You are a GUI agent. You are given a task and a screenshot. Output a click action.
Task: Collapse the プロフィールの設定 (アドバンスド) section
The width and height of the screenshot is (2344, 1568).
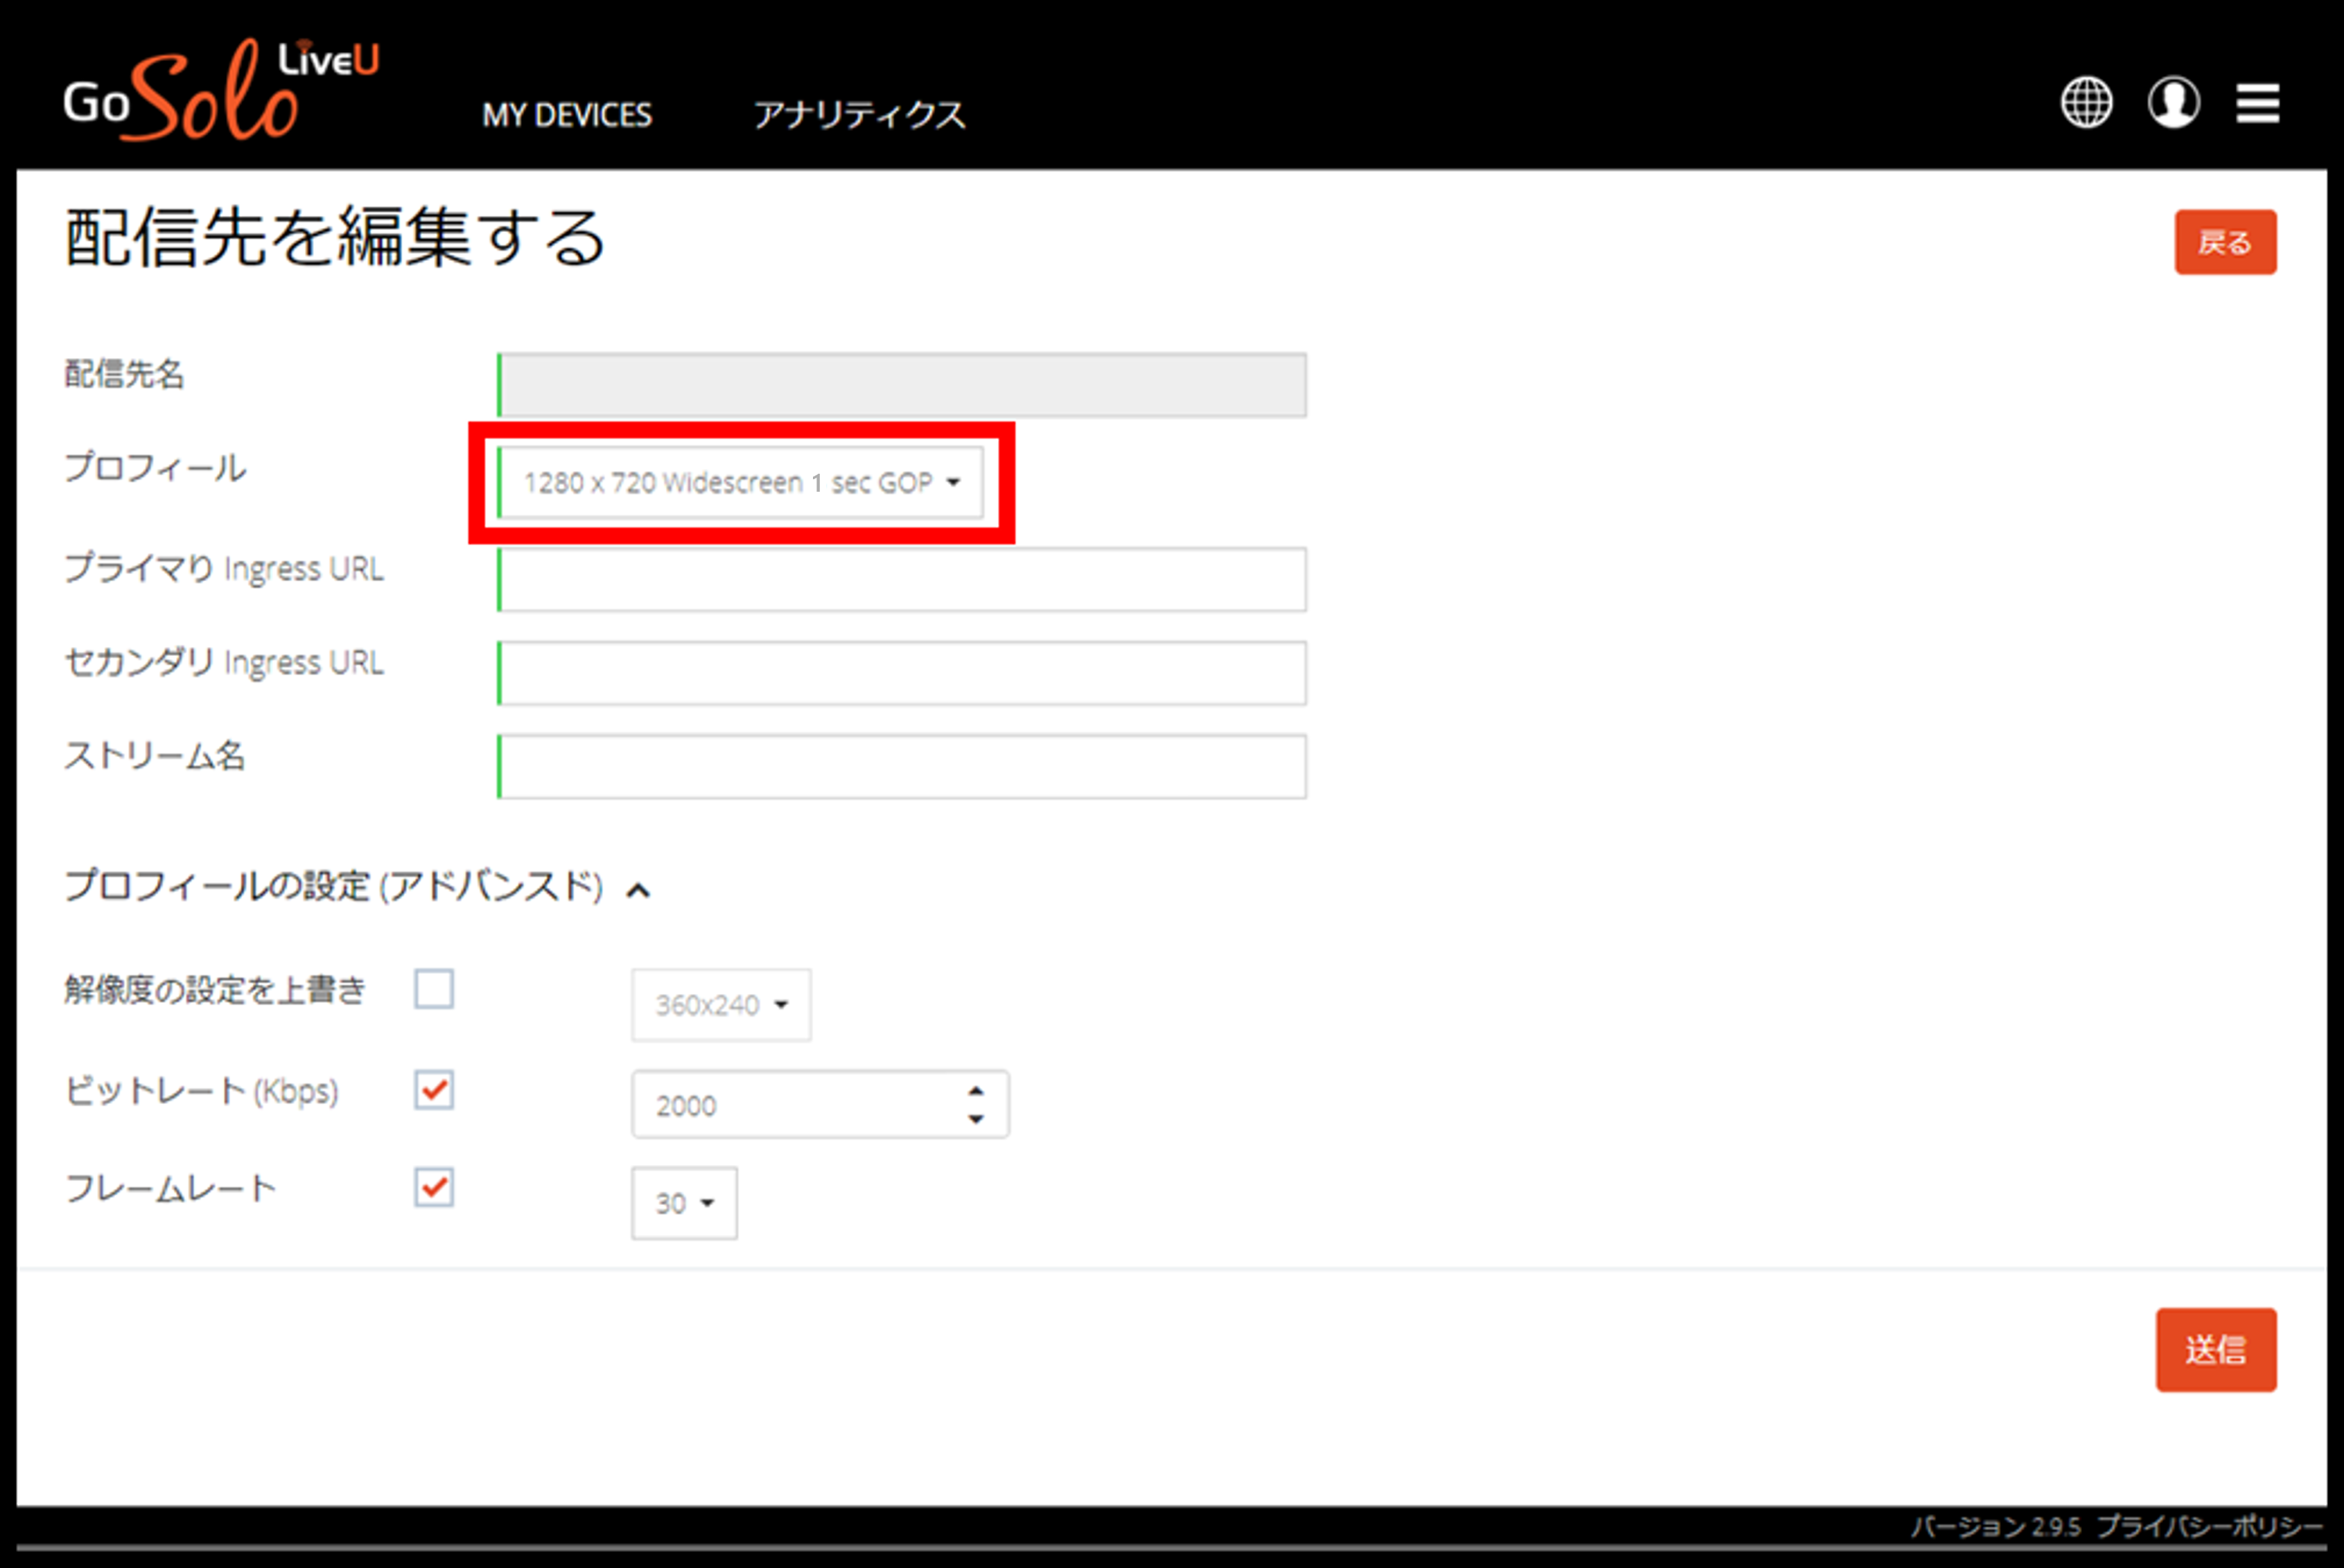638,890
